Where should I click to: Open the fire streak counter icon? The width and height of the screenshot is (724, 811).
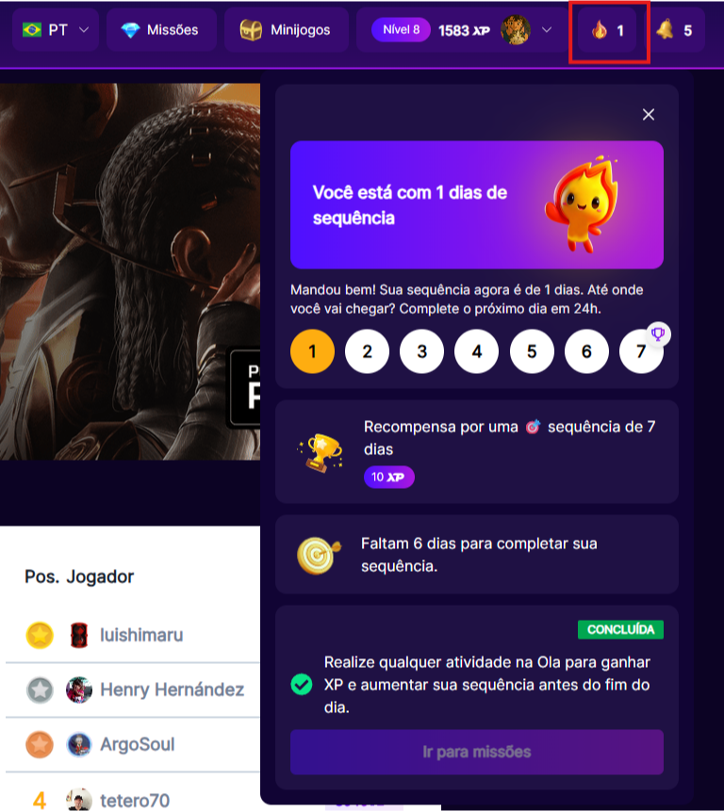coord(600,30)
